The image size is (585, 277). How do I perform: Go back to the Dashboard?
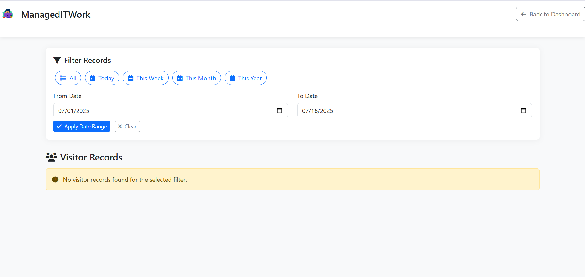tap(550, 14)
